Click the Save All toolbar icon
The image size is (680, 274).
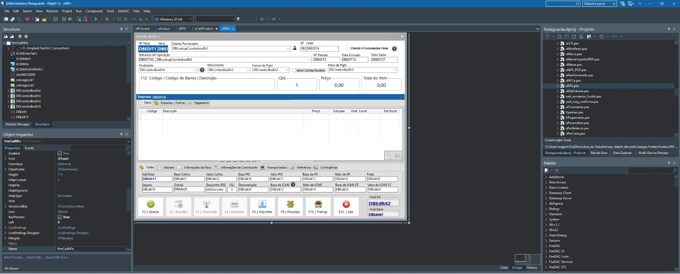64,19
